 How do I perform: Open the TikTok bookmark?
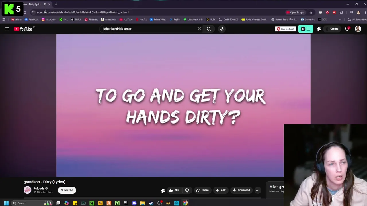[x=76, y=19]
